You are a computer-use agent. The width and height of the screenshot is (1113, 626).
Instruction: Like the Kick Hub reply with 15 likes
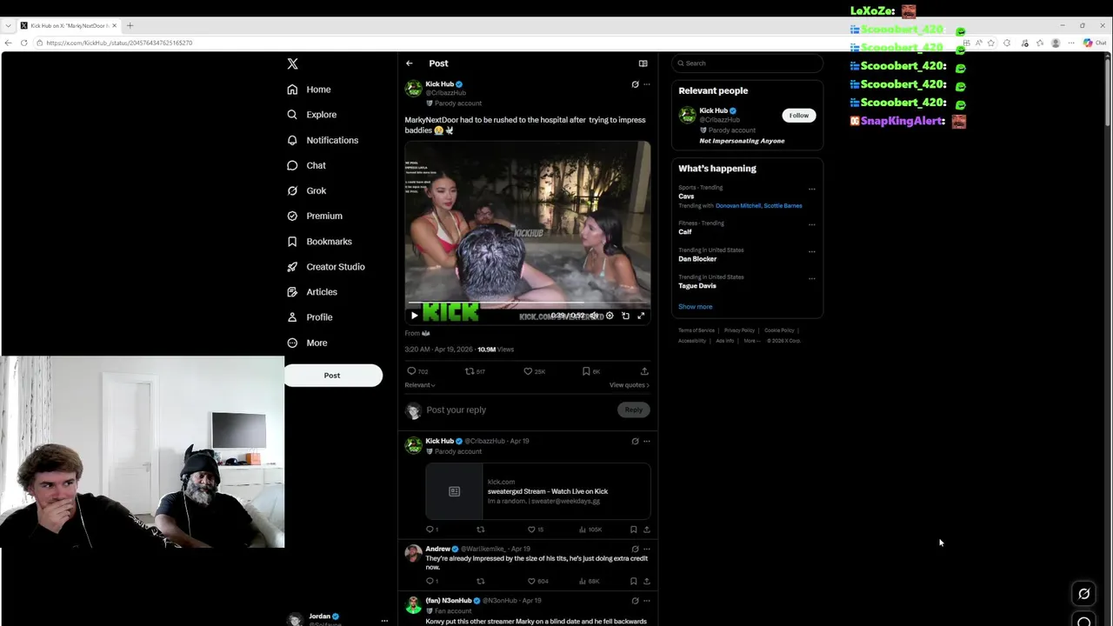[536, 529]
